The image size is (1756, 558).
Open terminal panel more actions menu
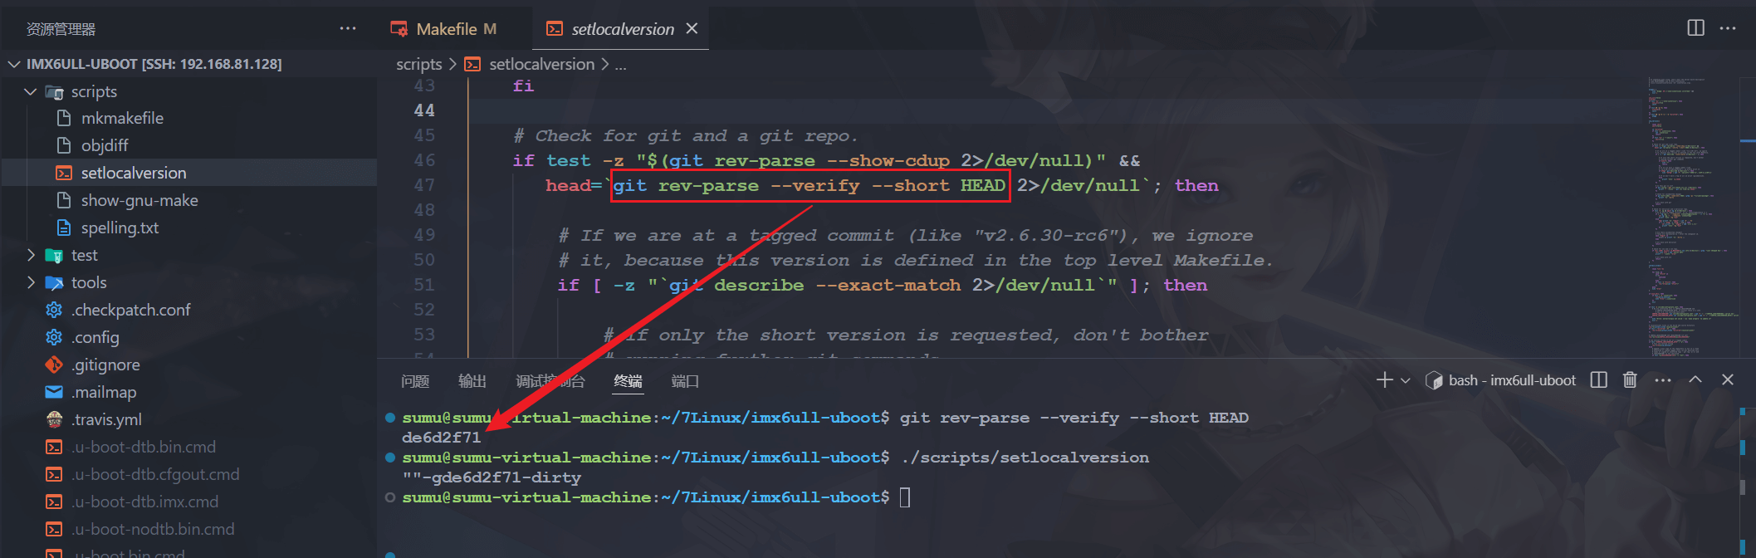pyautogui.click(x=1662, y=380)
